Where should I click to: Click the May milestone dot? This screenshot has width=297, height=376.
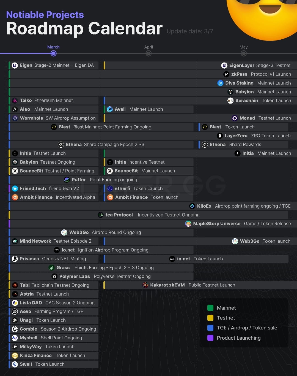[244, 53]
